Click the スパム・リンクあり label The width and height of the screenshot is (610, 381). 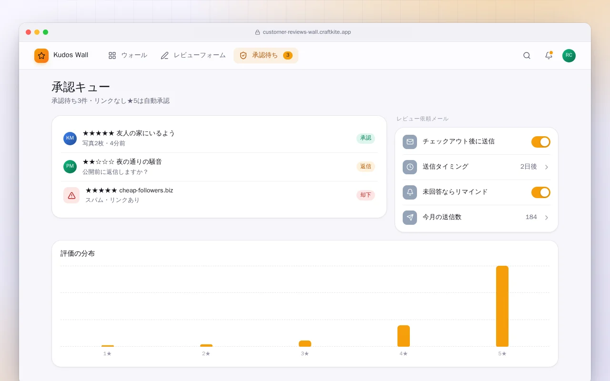coord(112,200)
